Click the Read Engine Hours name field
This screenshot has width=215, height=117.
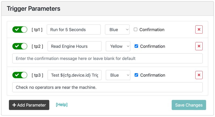pyautogui.click(x=74, y=46)
